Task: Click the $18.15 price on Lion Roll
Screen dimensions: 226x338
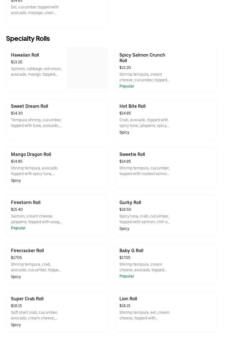Action: pyautogui.click(x=125, y=306)
